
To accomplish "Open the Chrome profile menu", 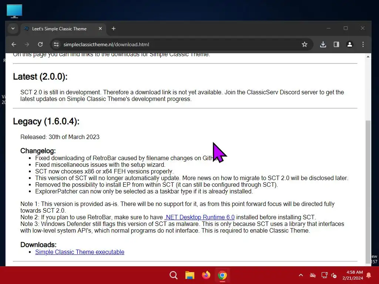I will click(350, 44).
